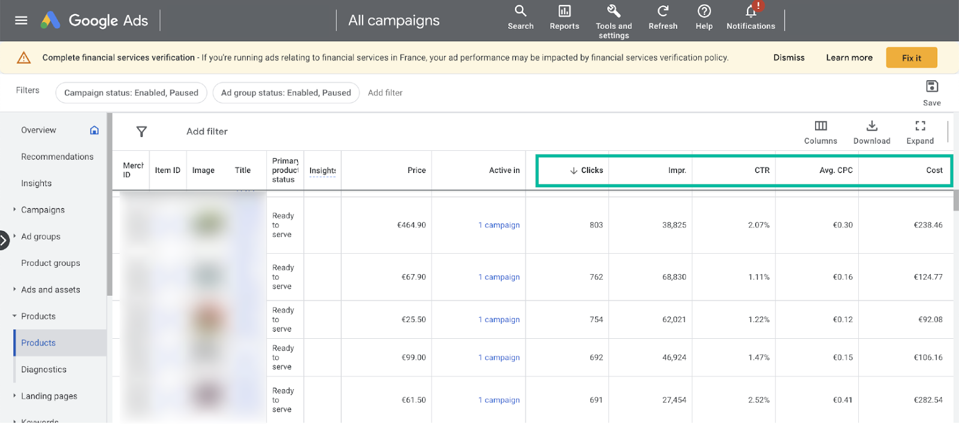Click the Refresh icon
Image resolution: width=959 pixels, height=425 pixels.
coord(663,11)
